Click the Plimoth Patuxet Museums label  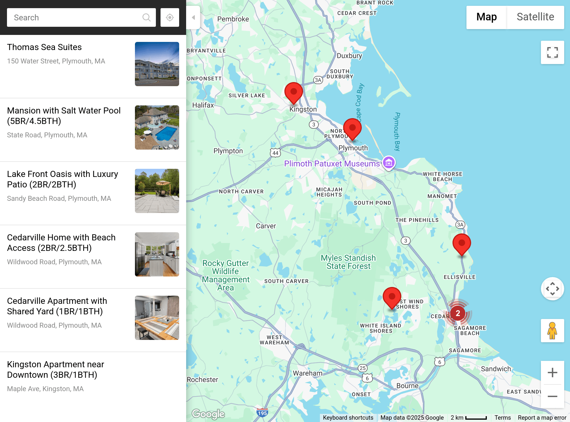coord(332,164)
